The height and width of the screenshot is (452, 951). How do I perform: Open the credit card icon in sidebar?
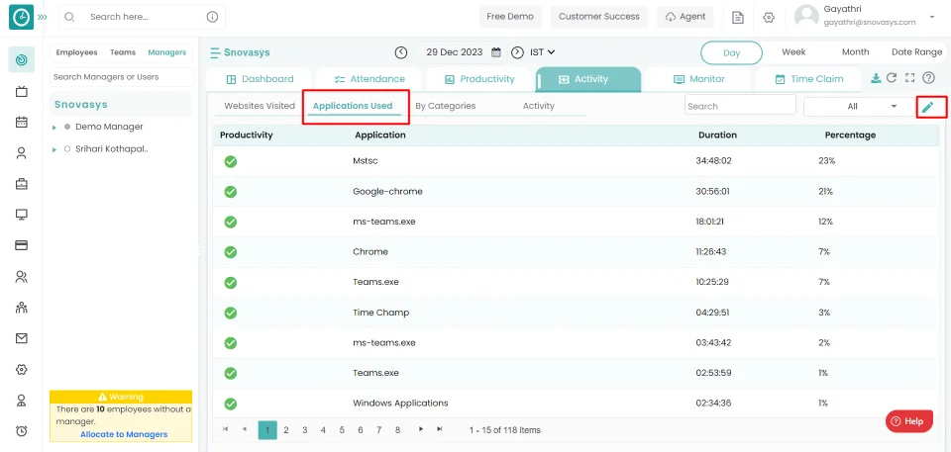[21, 245]
